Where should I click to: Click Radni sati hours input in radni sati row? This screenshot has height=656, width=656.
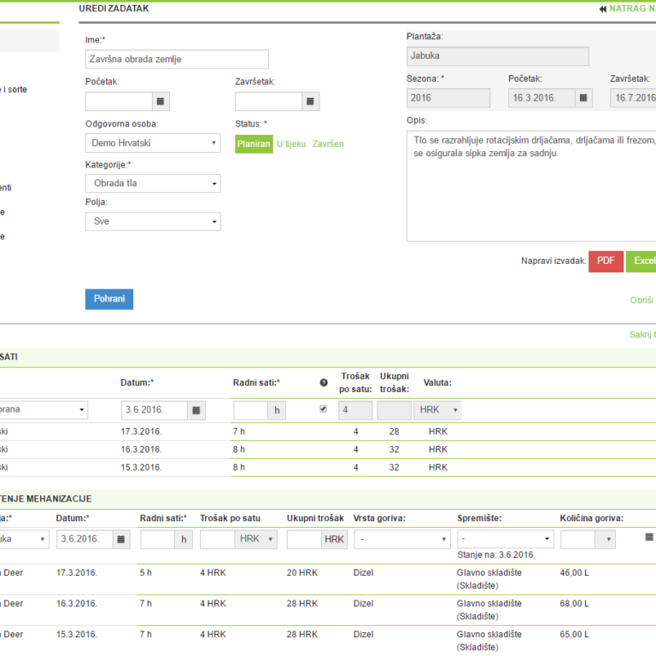tap(251, 410)
